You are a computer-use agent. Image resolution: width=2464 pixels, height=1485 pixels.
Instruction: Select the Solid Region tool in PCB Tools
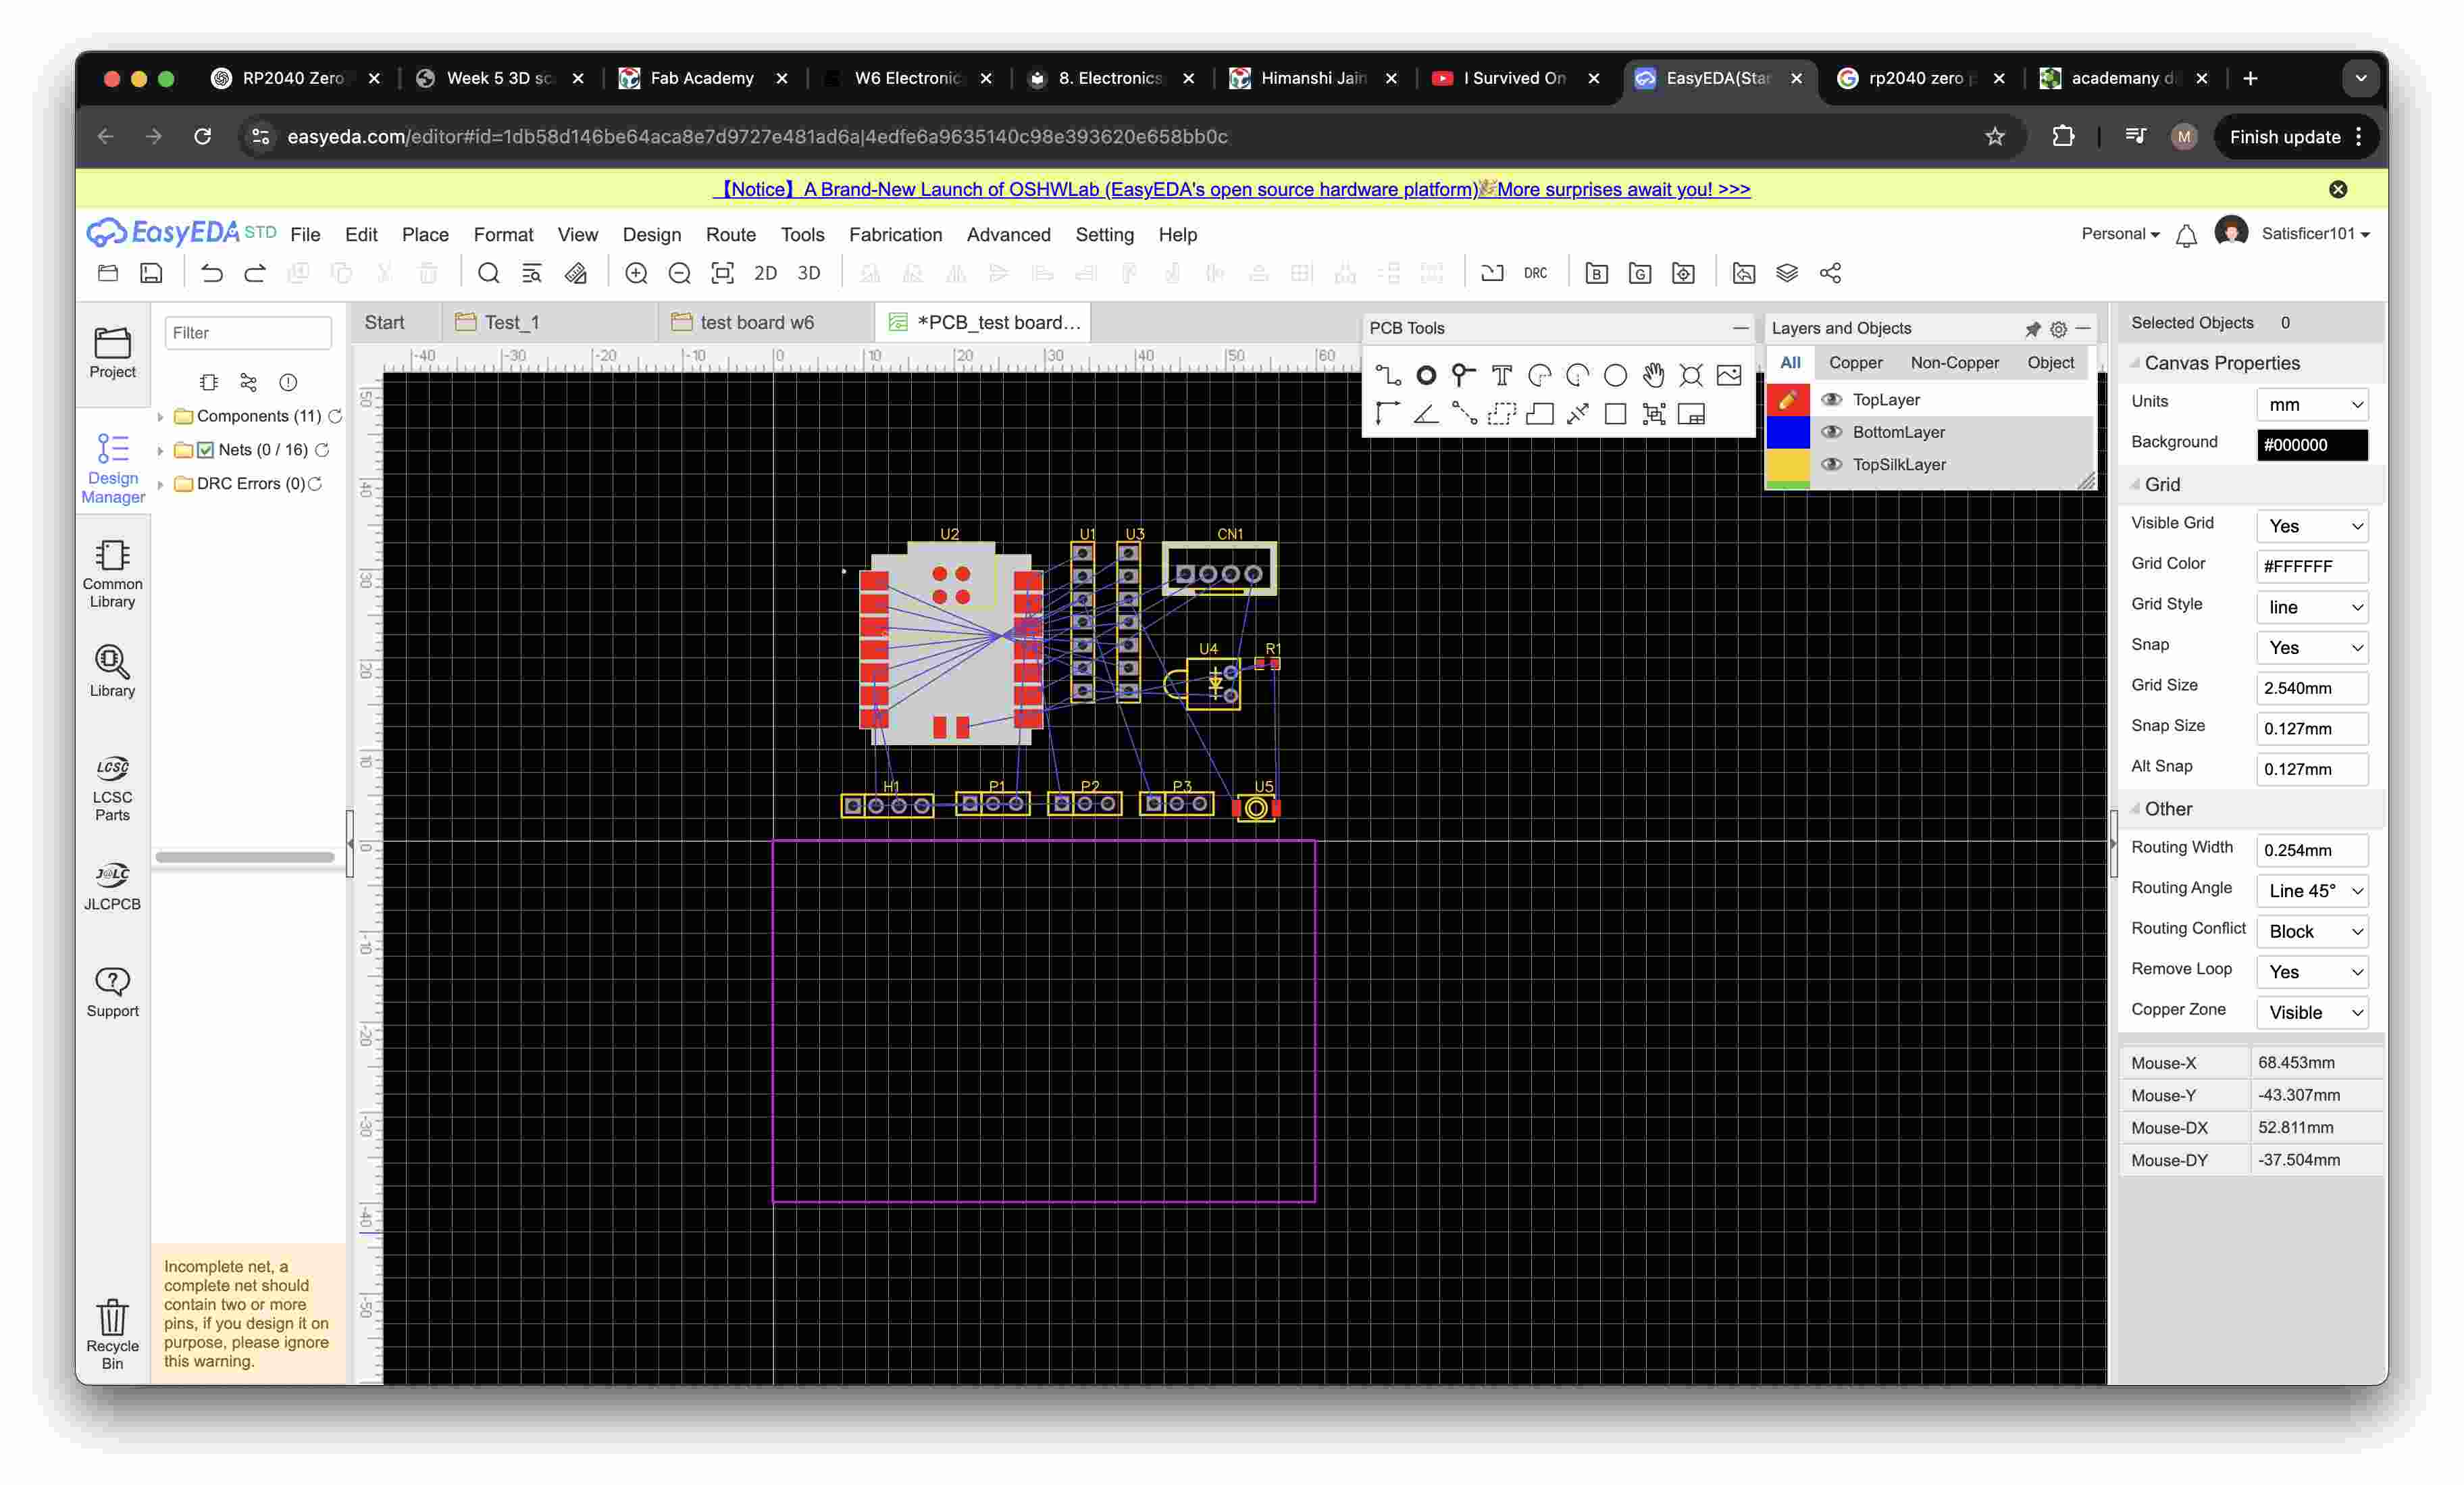[1540, 414]
